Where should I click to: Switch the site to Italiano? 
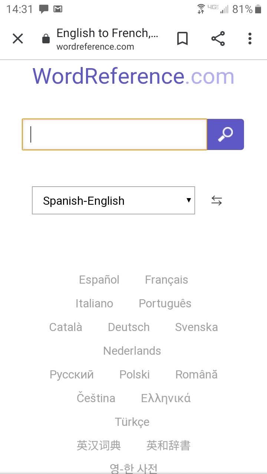(x=94, y=304)
